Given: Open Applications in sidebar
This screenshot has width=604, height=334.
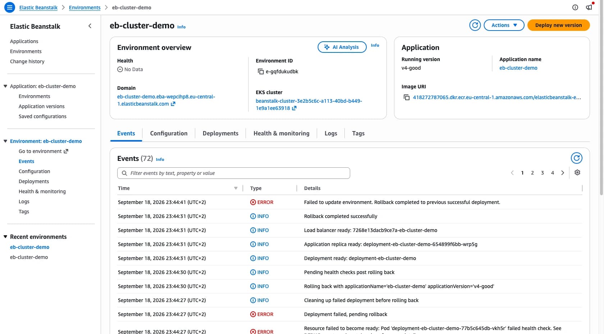Looking at the screenshot, I should (x=24, y=41).
